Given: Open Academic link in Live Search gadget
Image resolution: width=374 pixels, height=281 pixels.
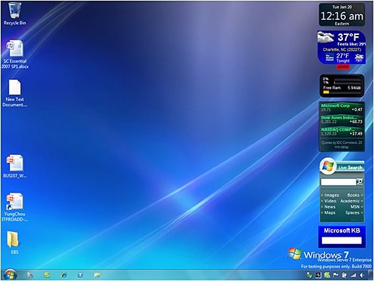Looking at the screenshot, I should (350, 201).
